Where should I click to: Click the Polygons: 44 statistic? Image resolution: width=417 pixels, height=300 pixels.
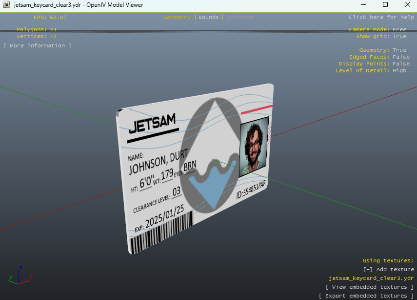tap(37, 29)
